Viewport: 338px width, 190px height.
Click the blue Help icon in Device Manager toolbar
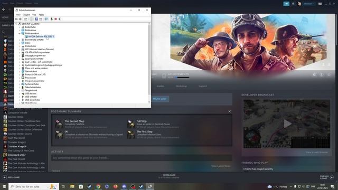pos(36,19)
